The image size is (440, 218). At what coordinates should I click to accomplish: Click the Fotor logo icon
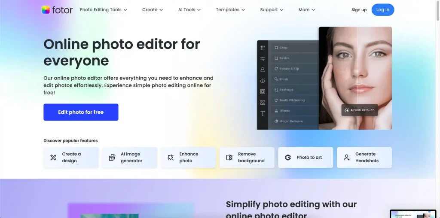point(46,9)
